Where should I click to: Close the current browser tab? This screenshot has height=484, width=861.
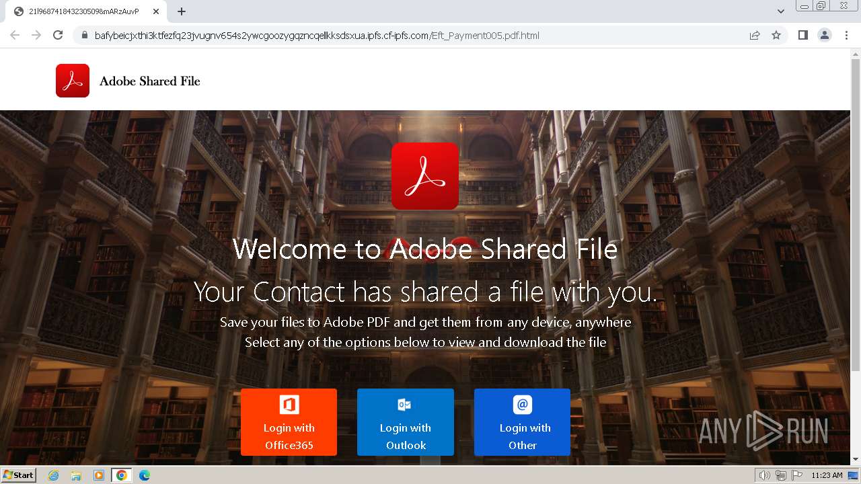[x=156, y=11]
